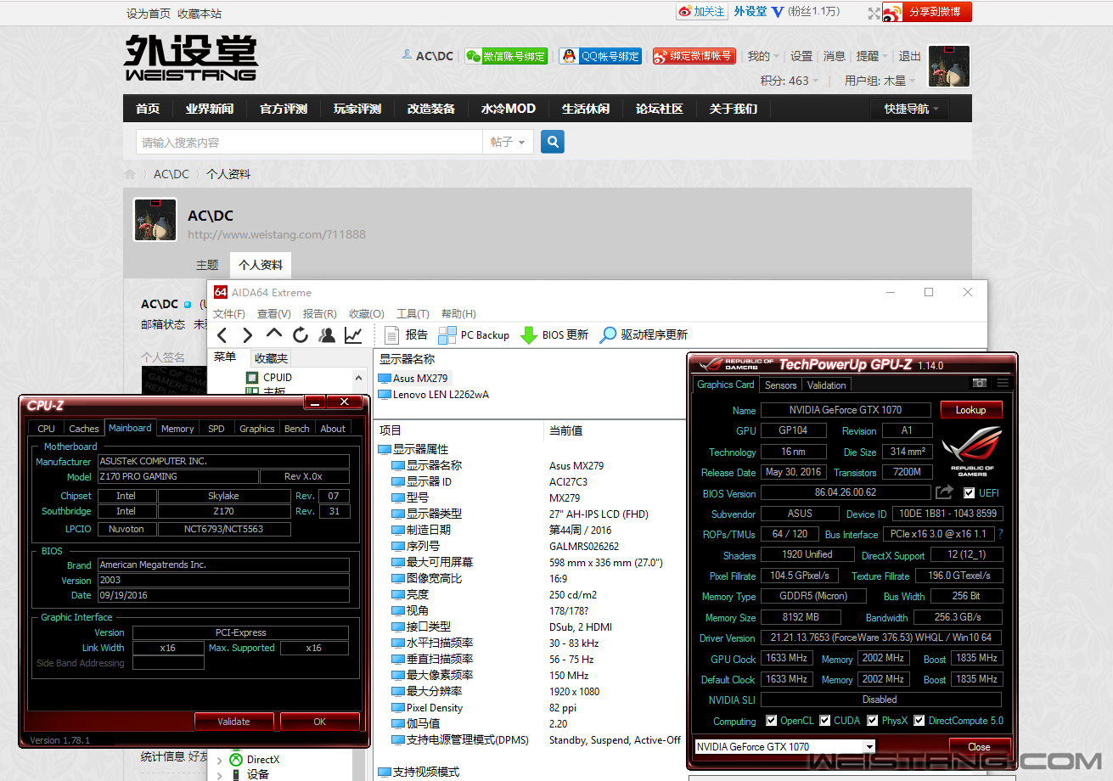Click the Validate button in CPU-Z
This screenshot has height=781, width=1113.
(x=234, y=722)
